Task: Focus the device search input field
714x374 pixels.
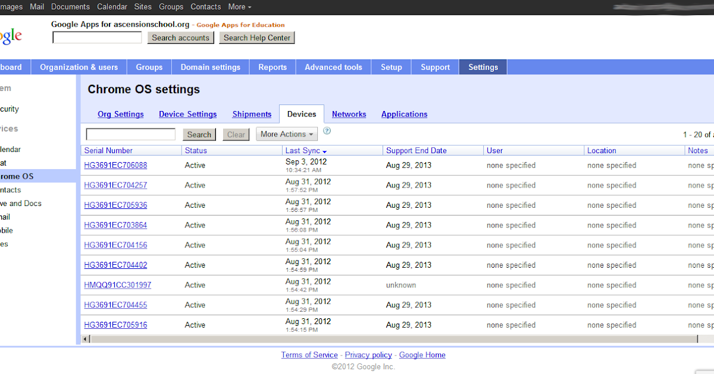Action: click(x=131, y=134)
